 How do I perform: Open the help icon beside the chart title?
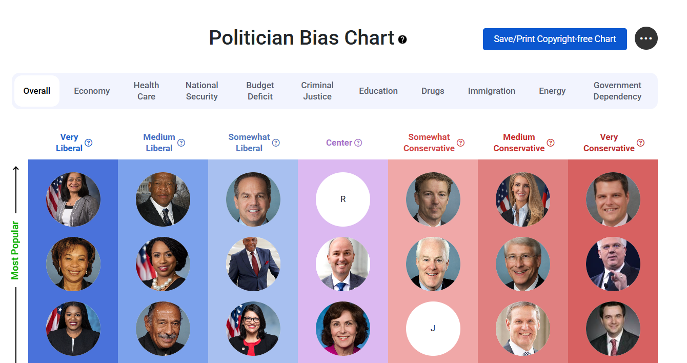(x=402, y=39)
